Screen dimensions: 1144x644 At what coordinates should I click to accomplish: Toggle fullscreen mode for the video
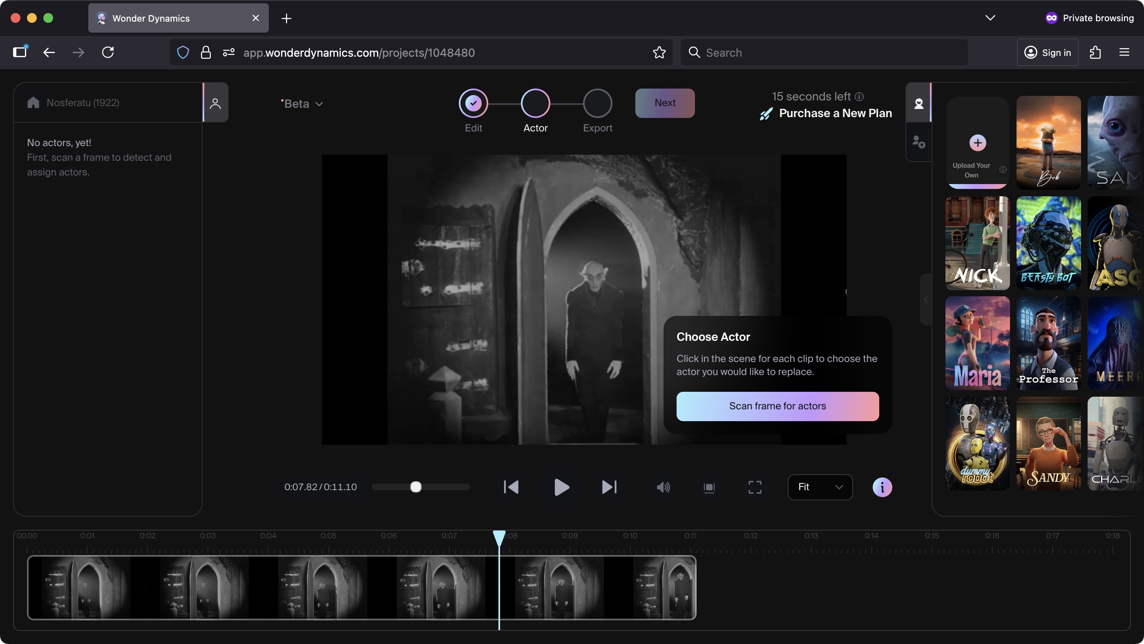coord(754,487)
